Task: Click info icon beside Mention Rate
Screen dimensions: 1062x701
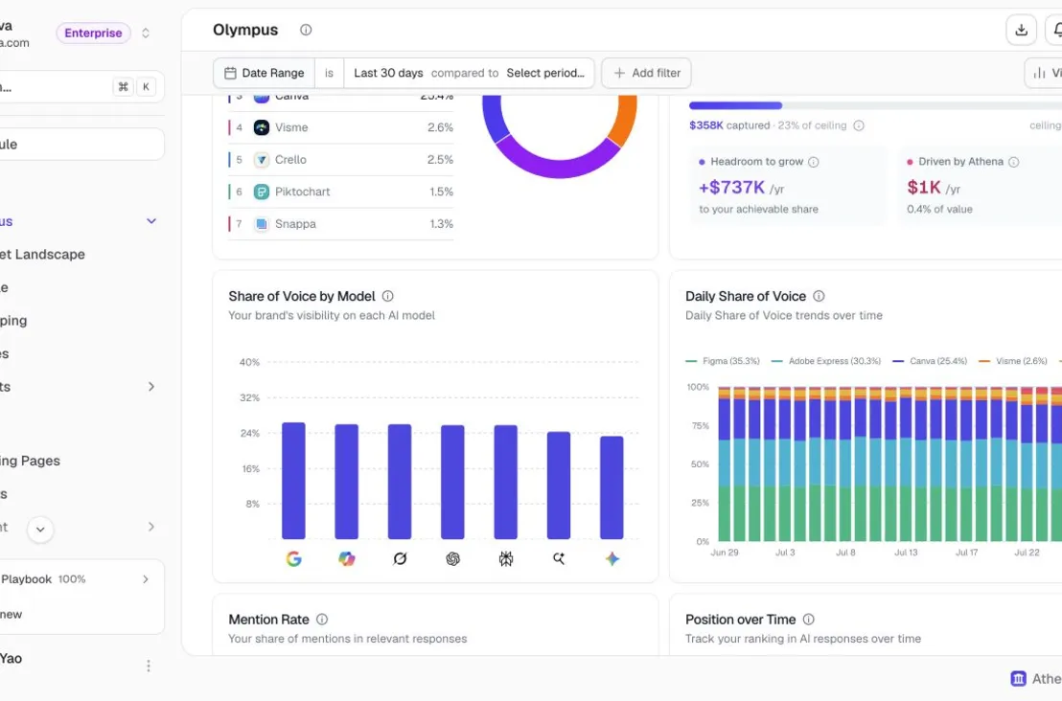Action: click(322, 620)
